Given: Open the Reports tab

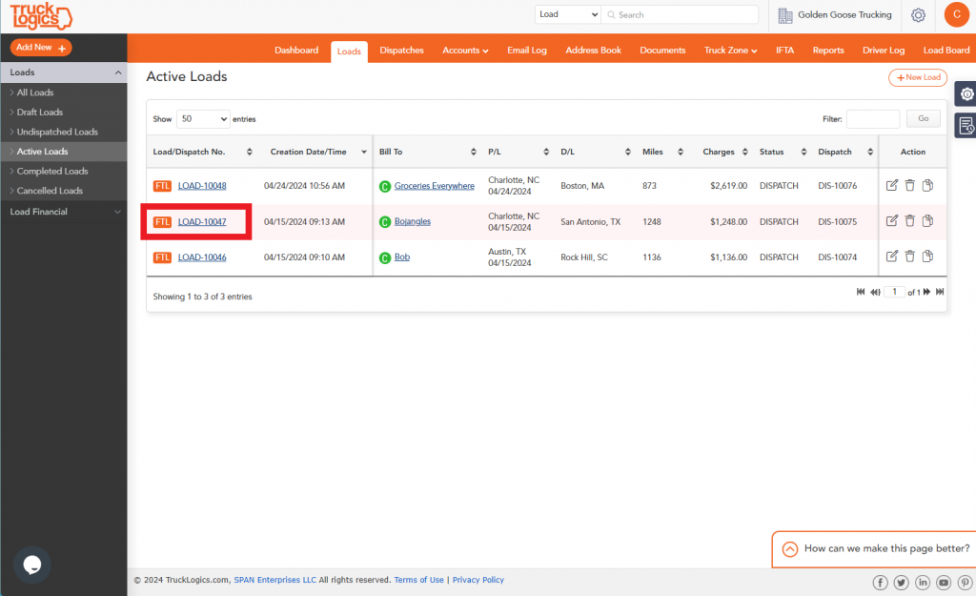Looking at the screenshot, I should click(x=828, y=51).
